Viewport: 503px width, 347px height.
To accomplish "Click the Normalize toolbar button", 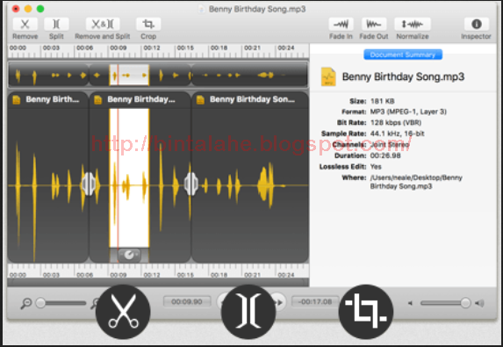I will click(x=413, y=25).
